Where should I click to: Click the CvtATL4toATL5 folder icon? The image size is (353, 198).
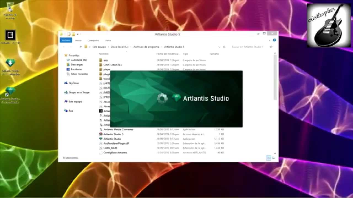[101, 65]
